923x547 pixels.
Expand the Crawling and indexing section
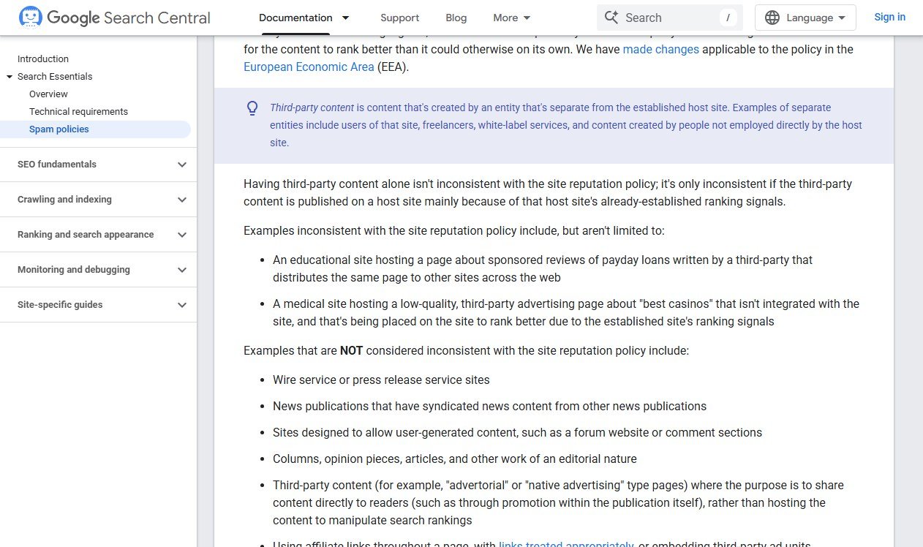click(x=182, y=200)
